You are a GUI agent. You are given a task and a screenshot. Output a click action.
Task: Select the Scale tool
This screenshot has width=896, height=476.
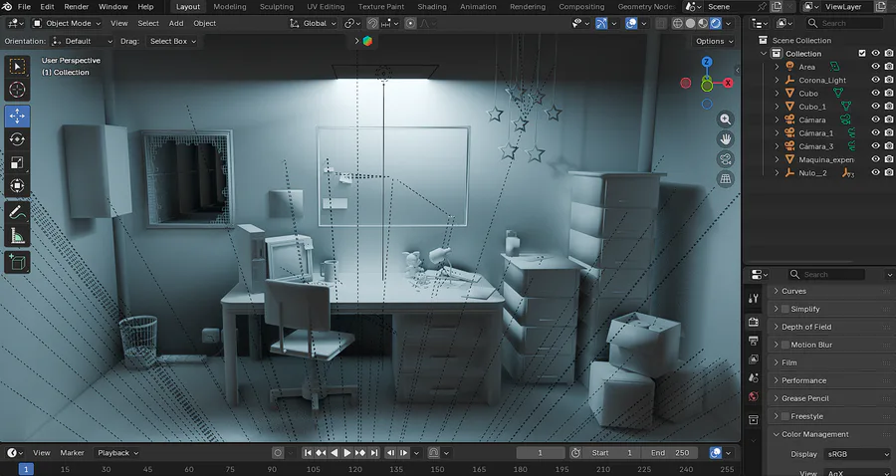tap(17, 163)
